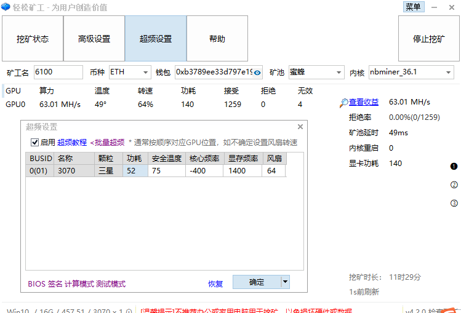Screen dimensions: 461x313
Task: Click the info icon in status bar
Action: (129, 311)
